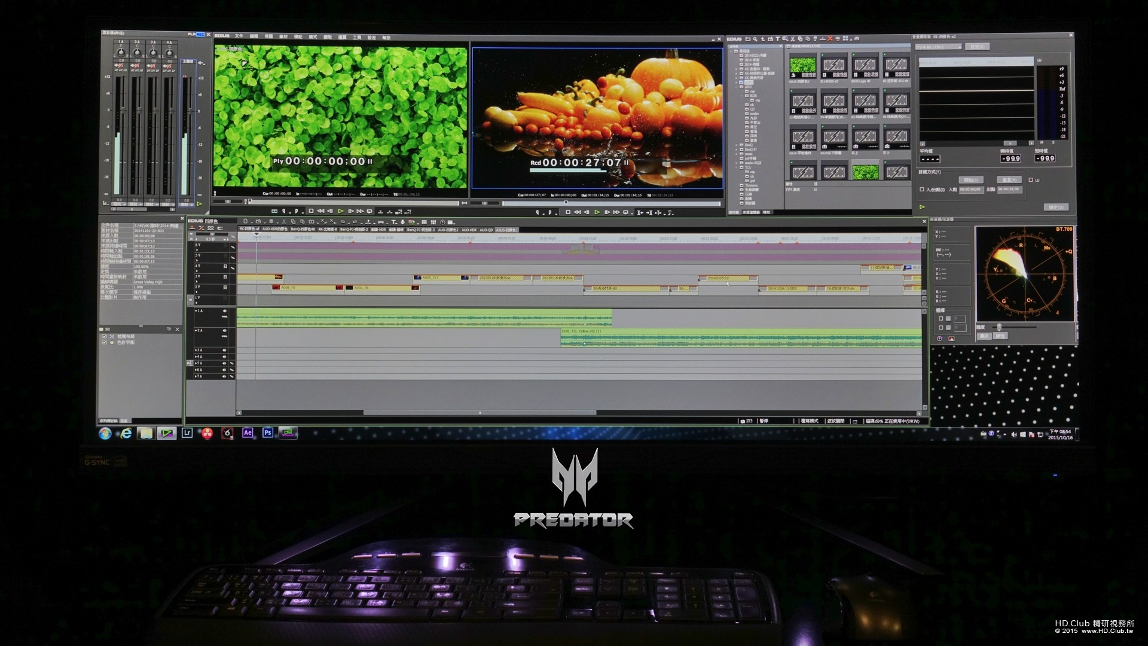Open the ITU-R BS.1770-2 loudness standard dropdown

[939, 47]
